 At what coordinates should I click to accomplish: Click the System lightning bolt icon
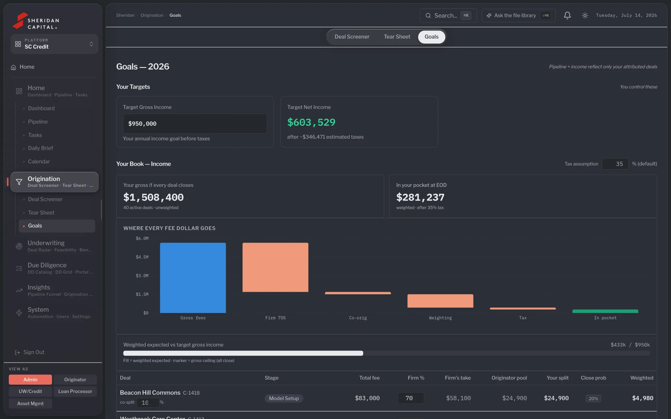pyautogui.click(x=19, y=313)
